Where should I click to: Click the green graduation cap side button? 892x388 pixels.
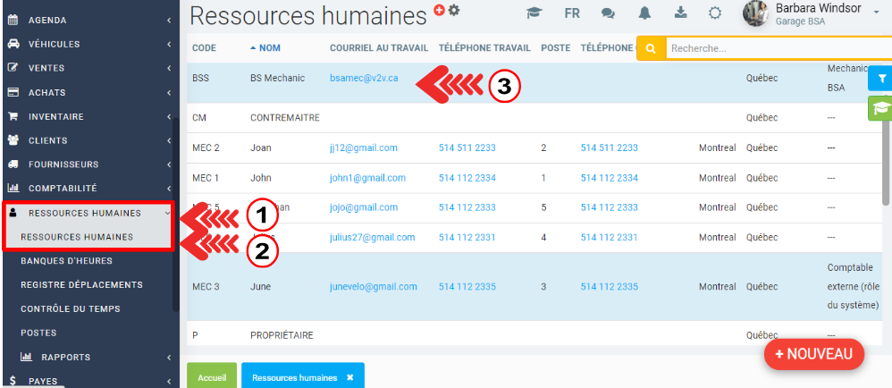coord(881,108)
